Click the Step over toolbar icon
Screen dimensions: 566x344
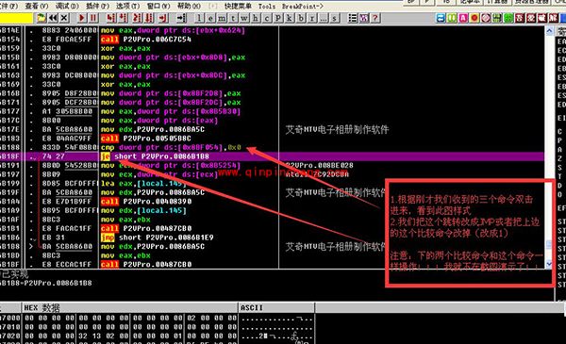click(123, 18)
